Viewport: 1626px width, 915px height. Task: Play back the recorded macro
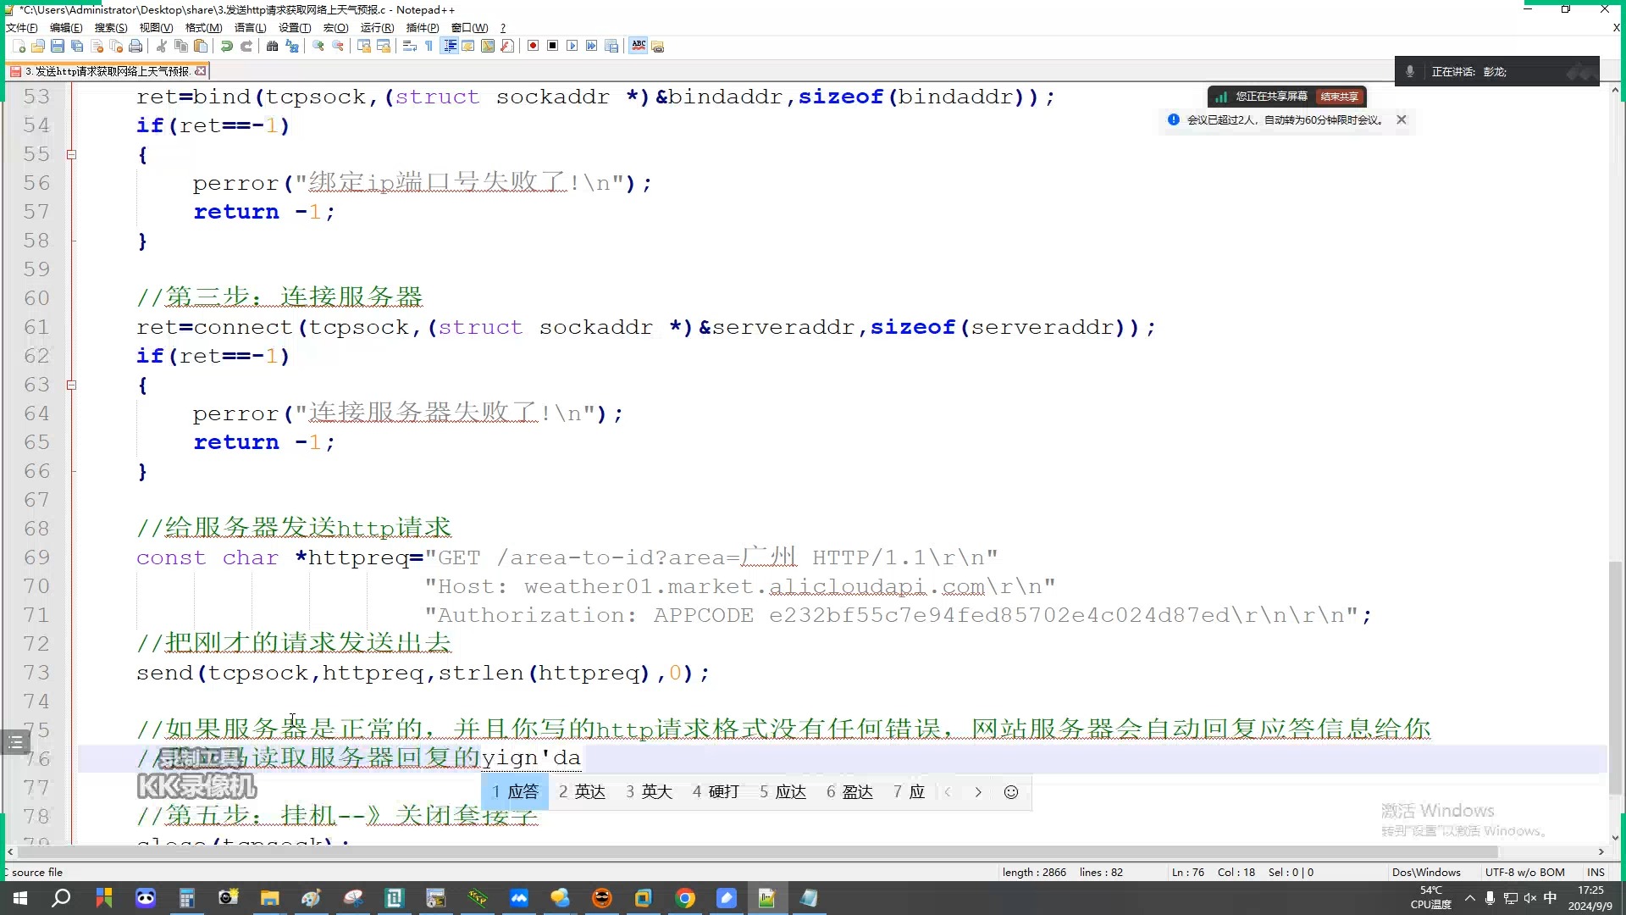(x=572, y=46)
